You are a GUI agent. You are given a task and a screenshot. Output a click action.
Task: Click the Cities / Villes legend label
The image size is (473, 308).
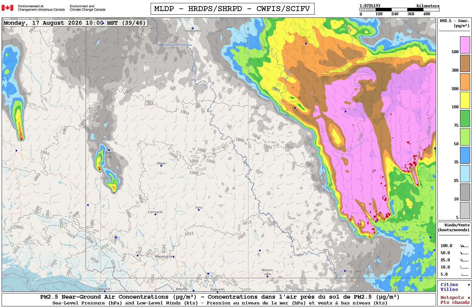tap(449, 287)
